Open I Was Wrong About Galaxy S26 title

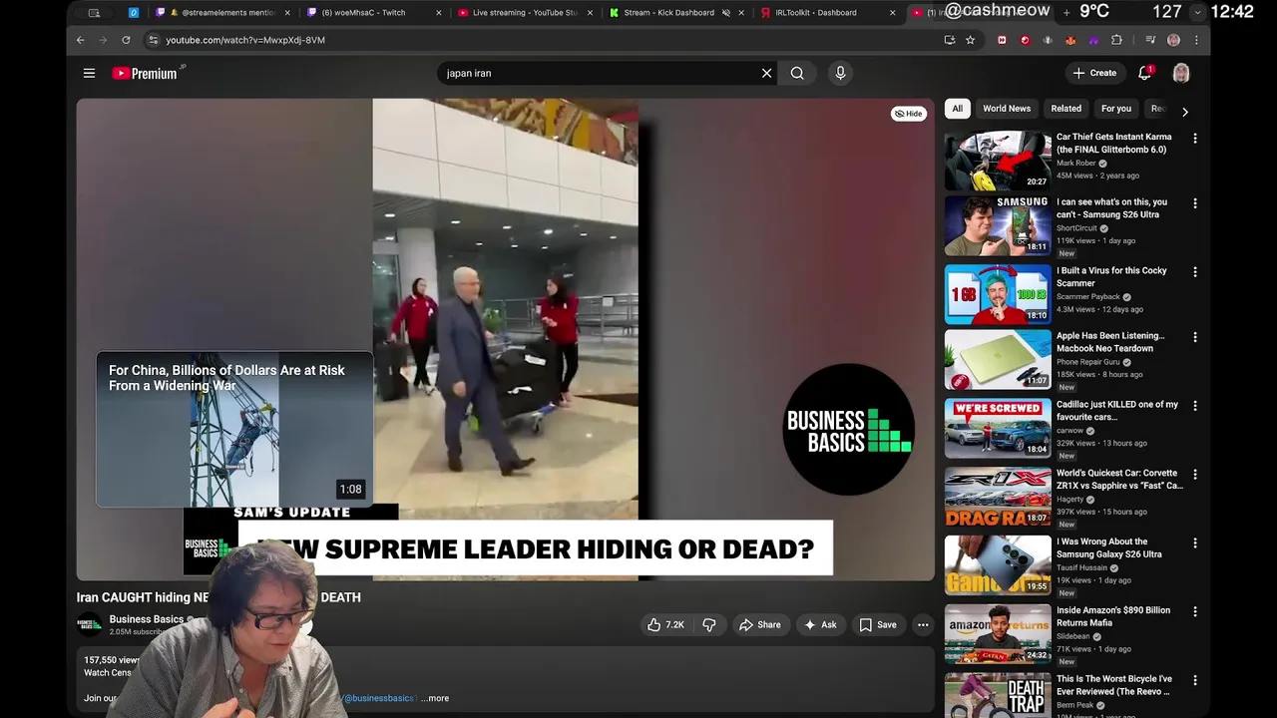point(1109,548)
